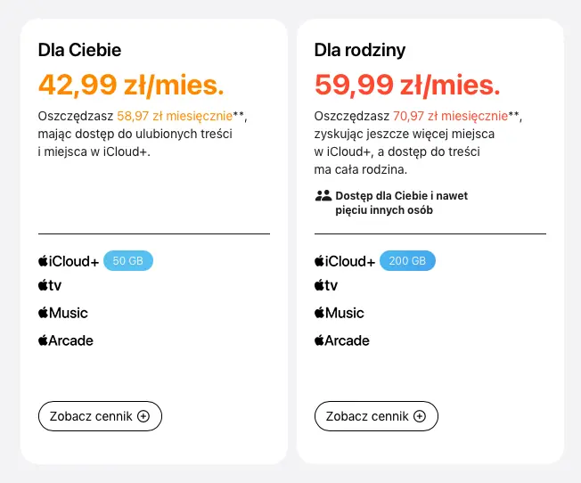The width and height of the screenshot is (581, 483).
Task: Click the iCloud+ logo in Dla Ciebie plan
Action: pos(69,261)
